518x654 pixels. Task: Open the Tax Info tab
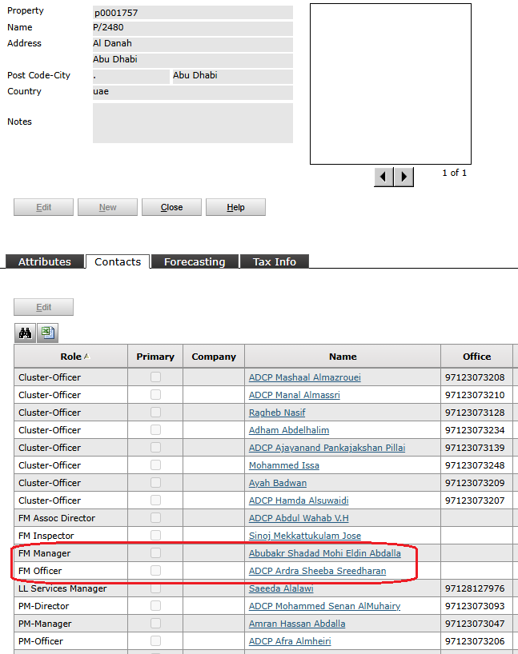(x=275, y=261)
